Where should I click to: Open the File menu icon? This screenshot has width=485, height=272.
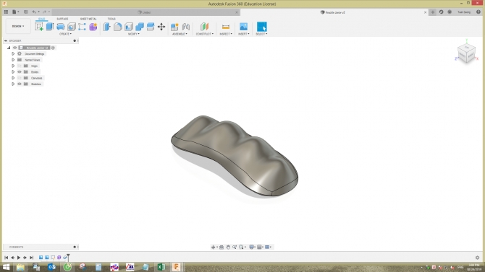(x=15, y=12)
